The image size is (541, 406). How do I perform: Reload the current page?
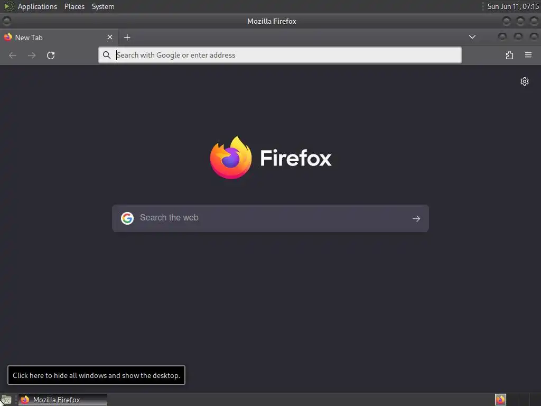(51, 55)
